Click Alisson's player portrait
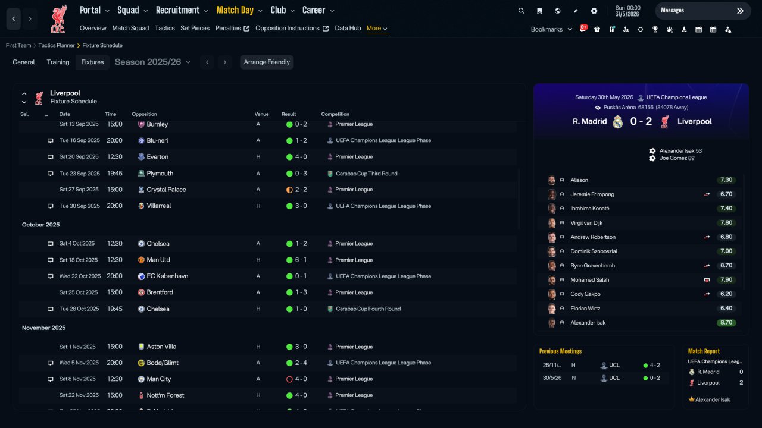The height and width of the screenshot is (428, 762). pyautogui.click(x=552, y=180)
